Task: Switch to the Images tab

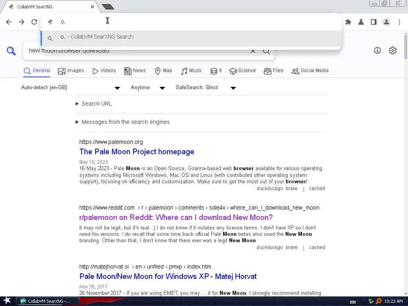Action: (71, 71)
